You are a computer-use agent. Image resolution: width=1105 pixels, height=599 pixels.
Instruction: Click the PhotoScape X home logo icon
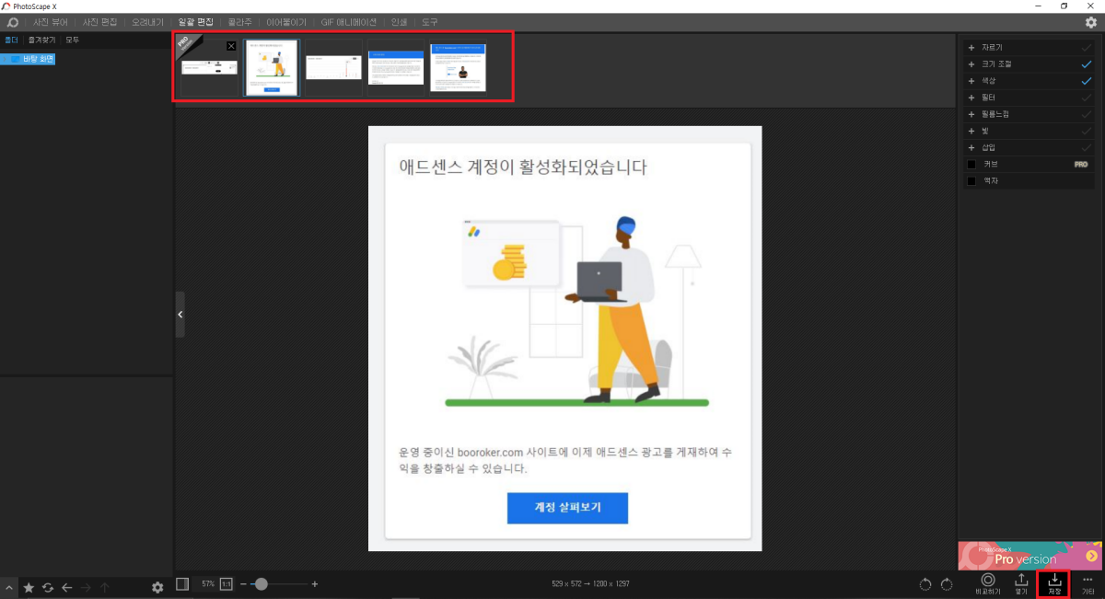pyautogui.click(x=12, y=21)
